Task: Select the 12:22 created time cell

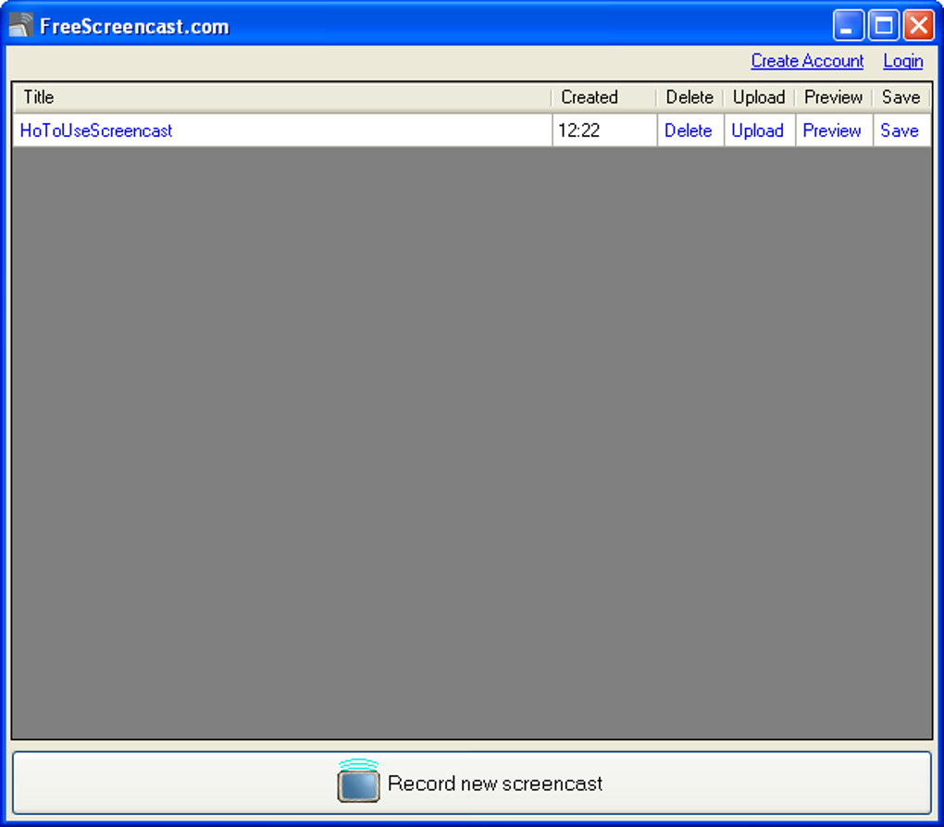Action: tap(603, 130)
